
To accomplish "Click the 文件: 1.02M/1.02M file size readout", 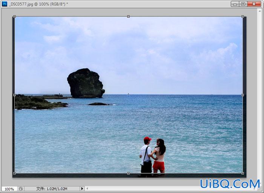I will click(x=52, y=189).
